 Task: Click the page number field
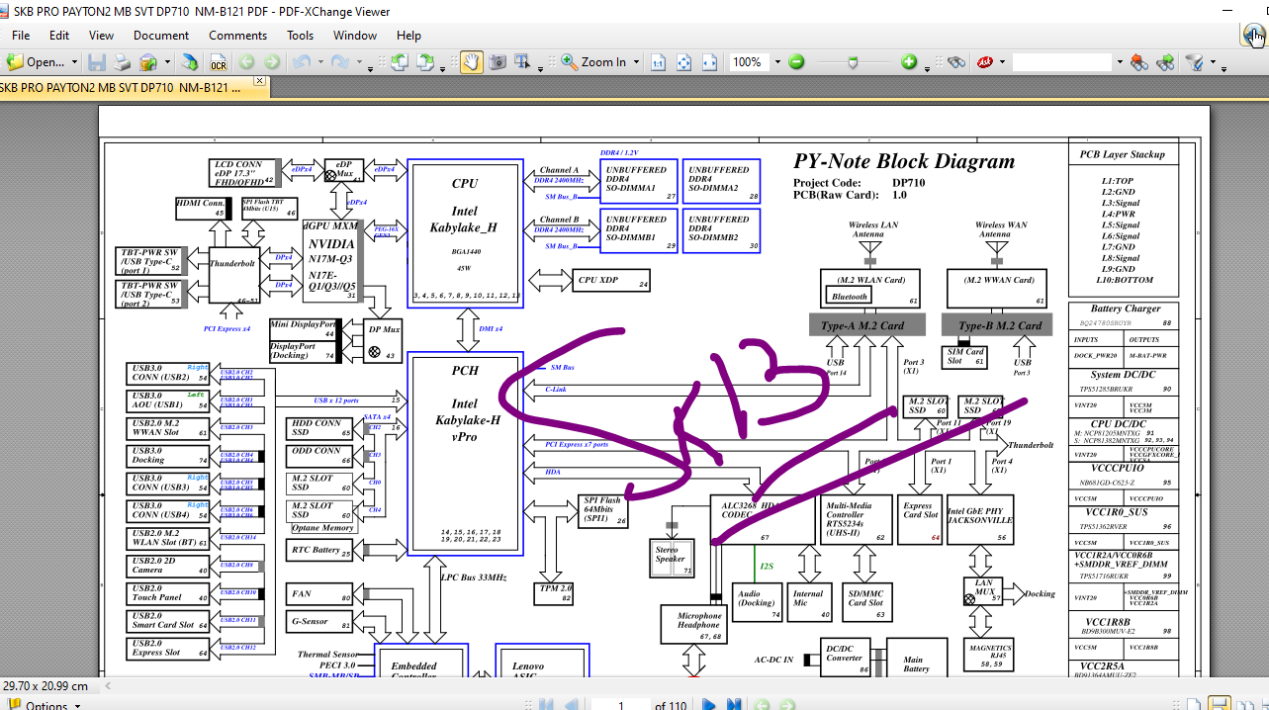point(620,705)
